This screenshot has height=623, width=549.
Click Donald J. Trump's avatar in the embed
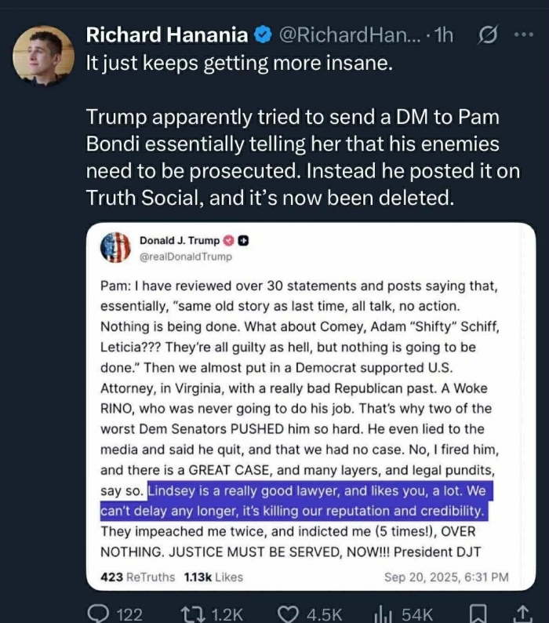(115, 247)
